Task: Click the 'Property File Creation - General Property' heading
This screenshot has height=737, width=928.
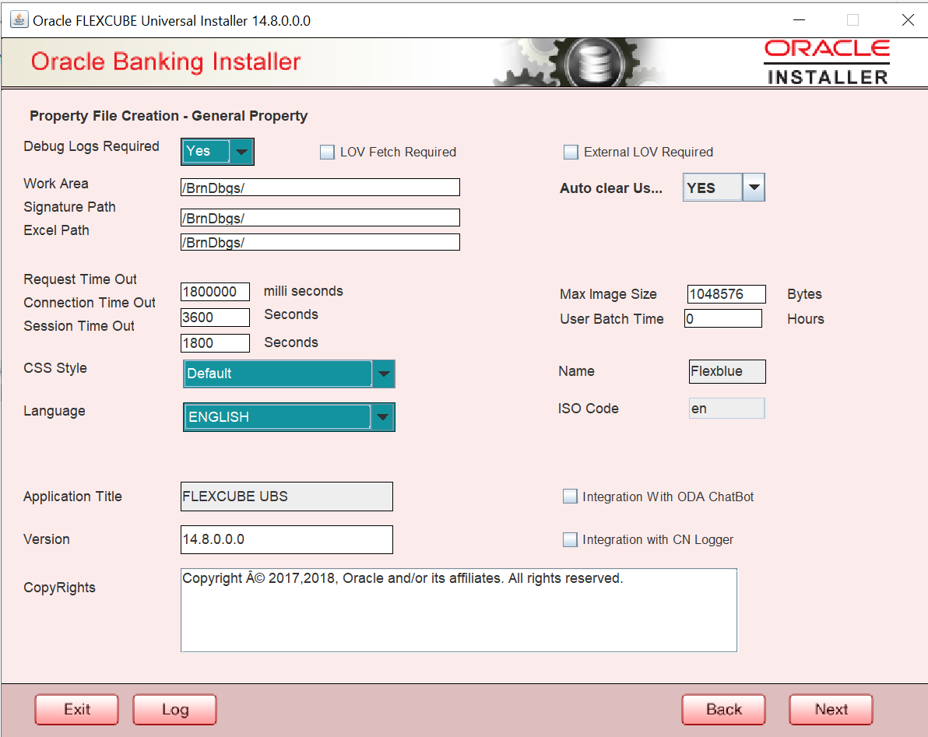Action: (x=169, y=116)
